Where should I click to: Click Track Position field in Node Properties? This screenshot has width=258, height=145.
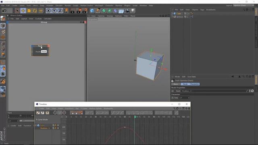click(x=214, y=91)
